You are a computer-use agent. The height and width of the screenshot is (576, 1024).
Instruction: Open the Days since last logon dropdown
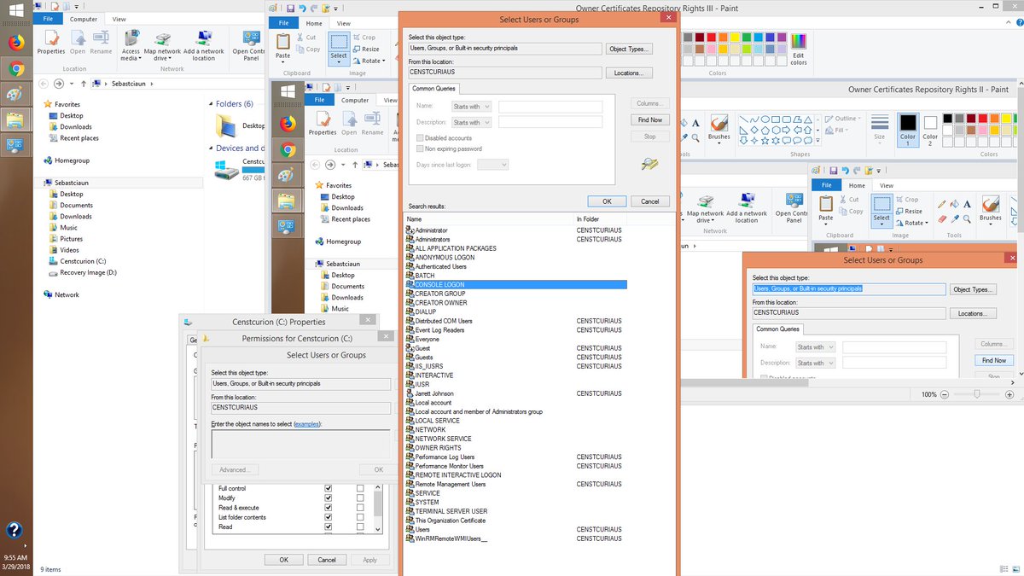[493, 164]
